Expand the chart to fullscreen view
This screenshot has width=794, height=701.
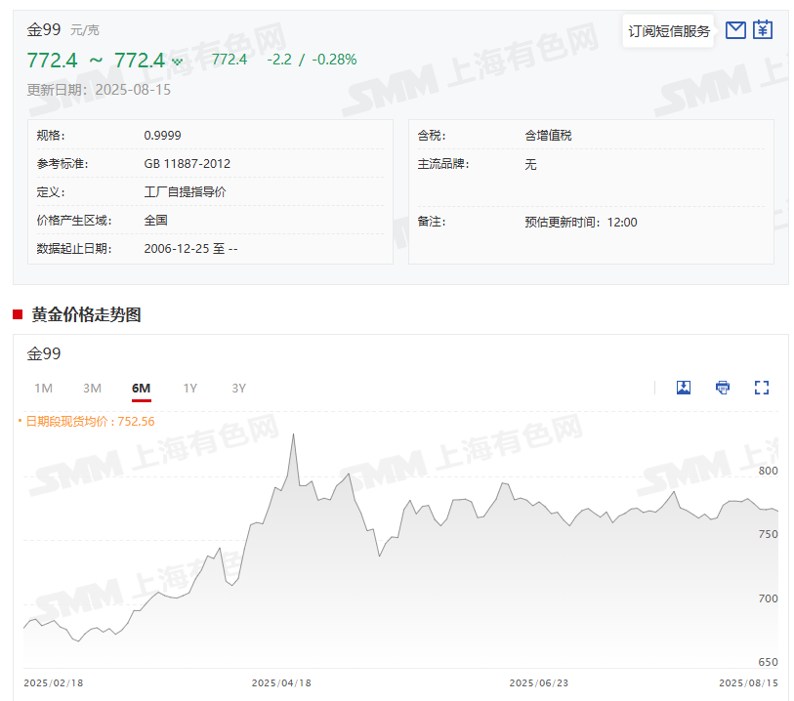tap(762, 388)
